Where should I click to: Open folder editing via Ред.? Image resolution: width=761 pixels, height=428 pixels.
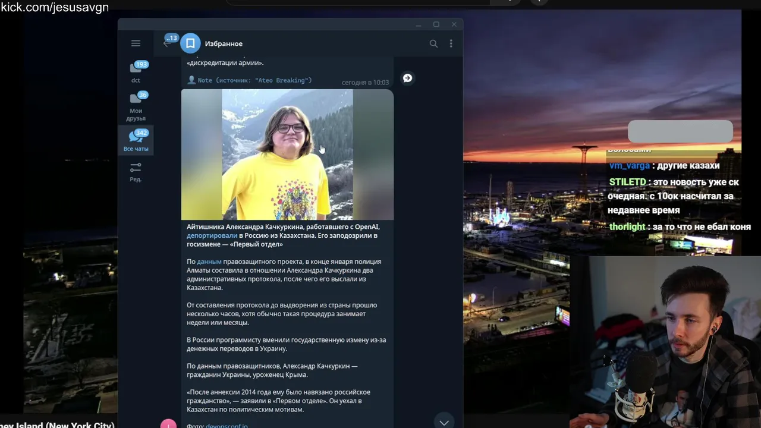(136, 172)
